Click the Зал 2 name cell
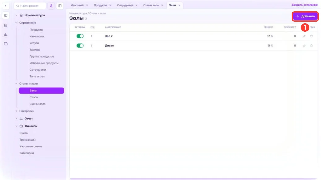This screenshot has width=321, height=180. pyautogui.click(x=109, y=36)
